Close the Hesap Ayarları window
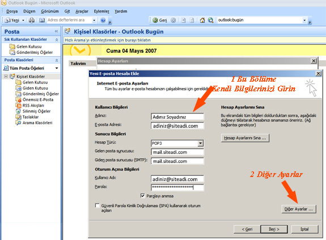The width and height of the screenshot is (326, 240). pos(314,61)
